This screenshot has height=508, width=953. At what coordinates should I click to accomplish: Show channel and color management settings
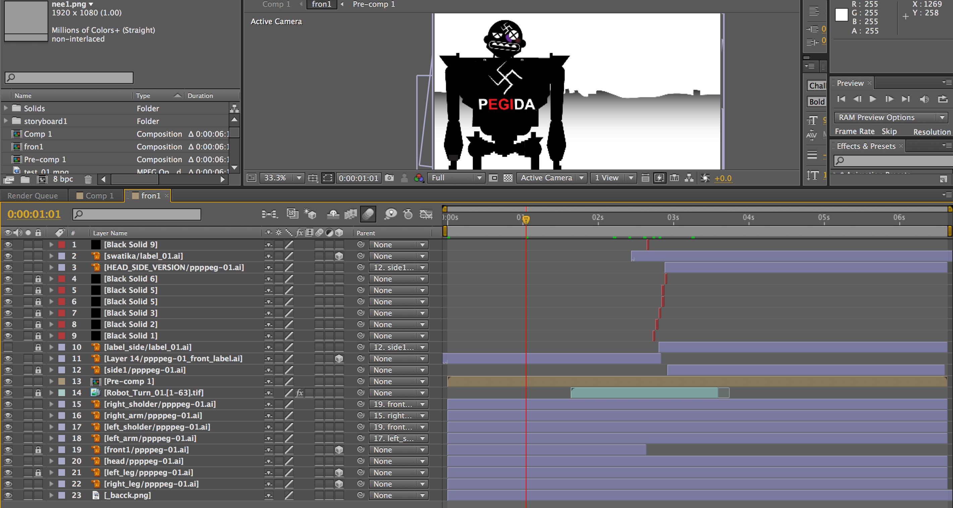pos(419,178)
